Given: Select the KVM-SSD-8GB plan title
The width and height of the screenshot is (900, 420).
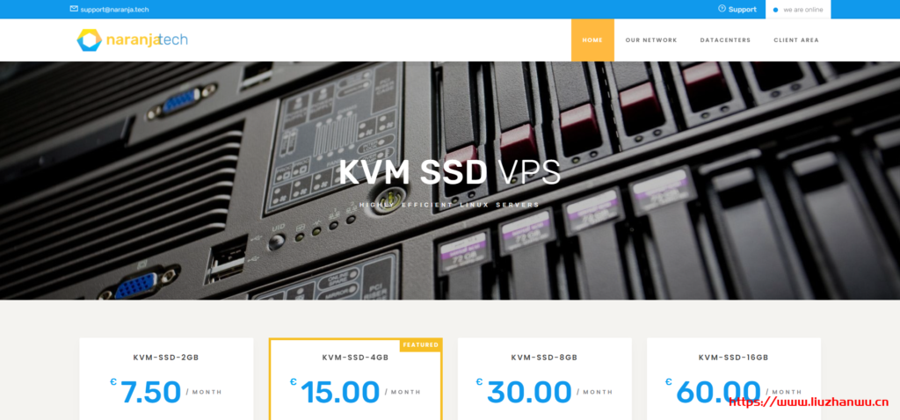Looking at the screenshot, I should [544, 358].
